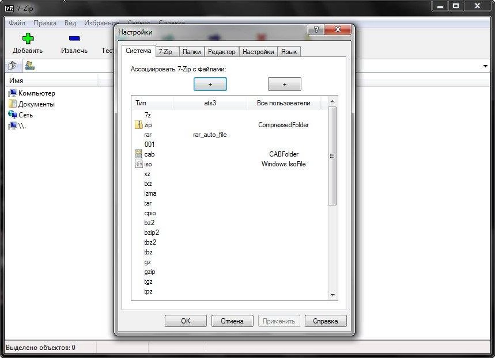
Task: Open the Язык tab
Action: tap(289, 52)
